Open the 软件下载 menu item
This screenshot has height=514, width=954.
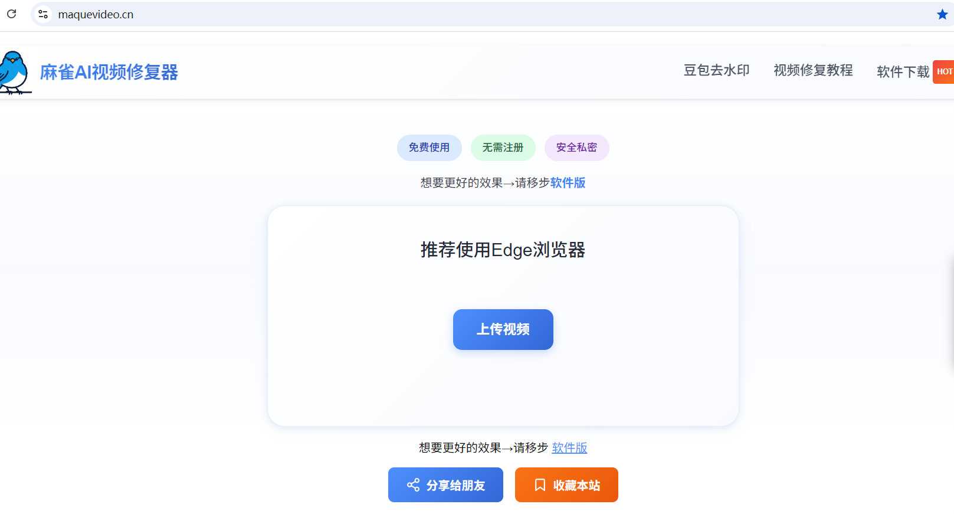[x=903, y=72]
